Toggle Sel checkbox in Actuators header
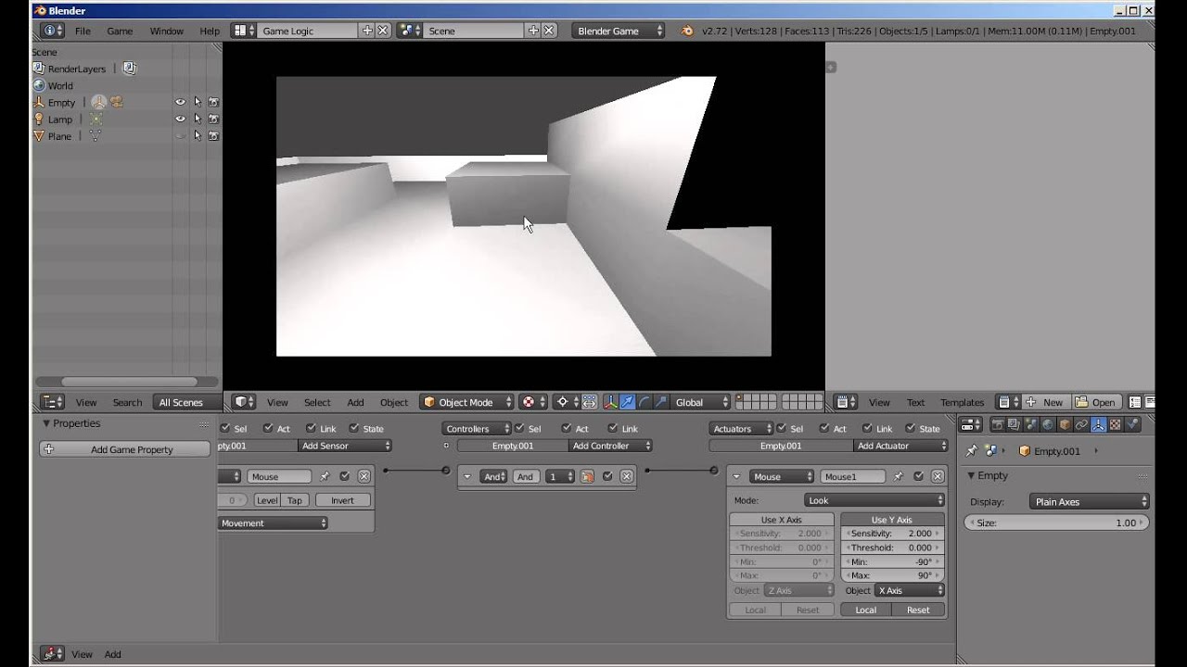The image size is (1187, 667). 782,428
